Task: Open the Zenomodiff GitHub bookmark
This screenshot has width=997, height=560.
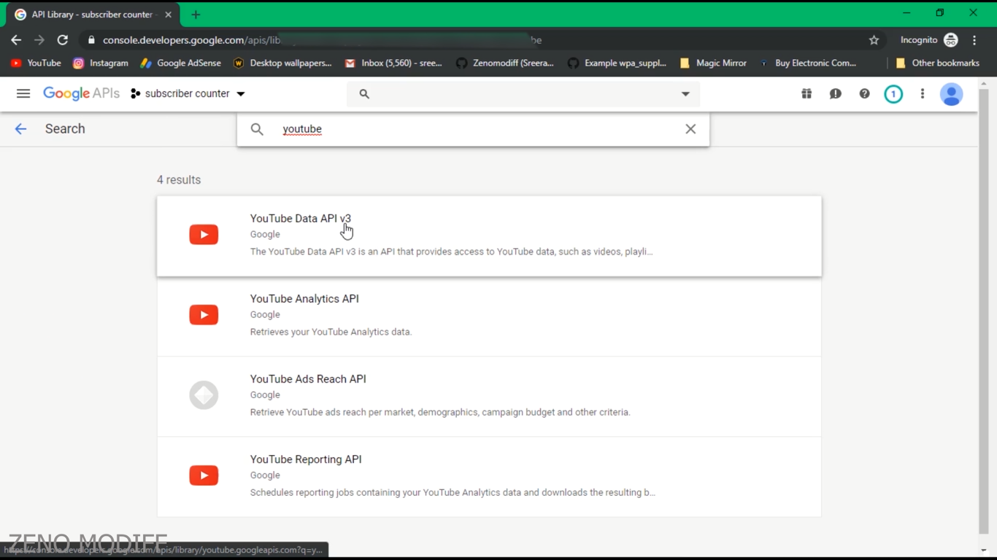Action: point(504,63)
